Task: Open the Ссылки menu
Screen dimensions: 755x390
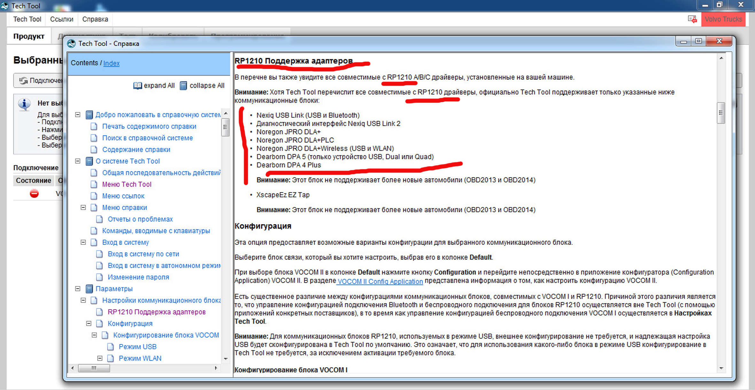Action: 61,19
